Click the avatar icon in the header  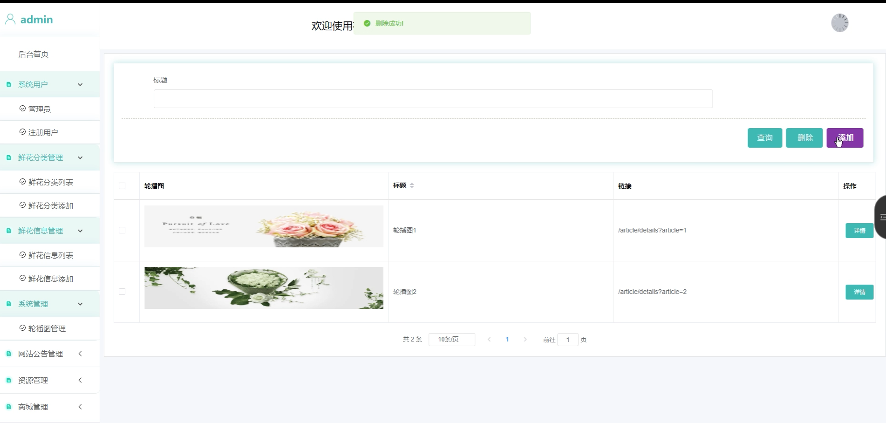pos(840,23)
